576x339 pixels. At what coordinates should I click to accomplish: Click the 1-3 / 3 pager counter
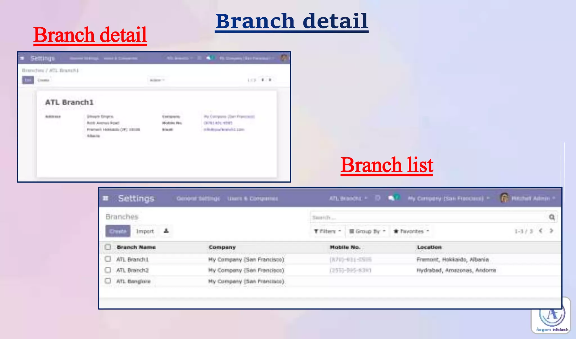(524, 231)
